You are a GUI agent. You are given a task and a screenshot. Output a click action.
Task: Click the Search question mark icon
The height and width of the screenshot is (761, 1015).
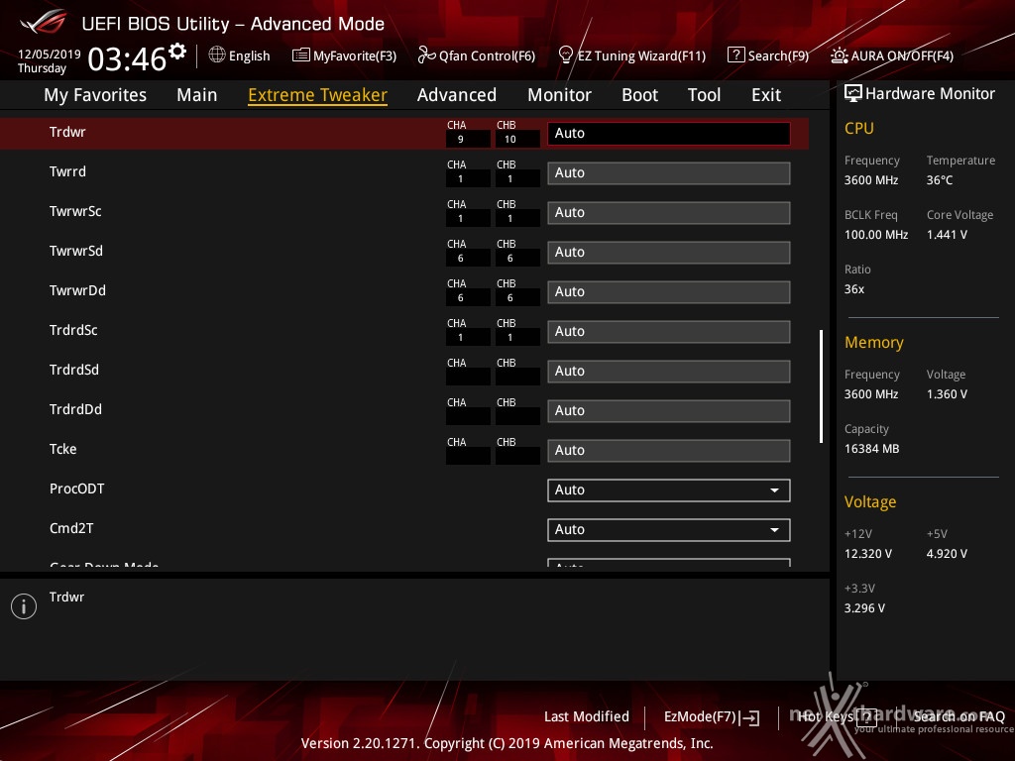tap(736, 55)
